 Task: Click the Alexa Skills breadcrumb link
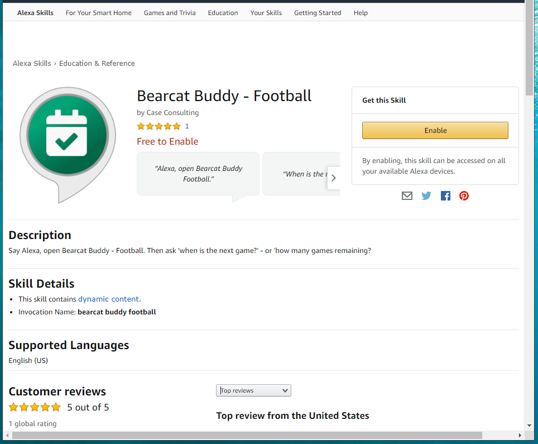pyautogui.click(x=32, y=64)
